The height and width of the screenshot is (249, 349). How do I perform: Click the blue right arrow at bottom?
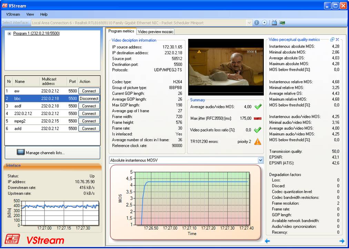click(x=342, y=241)
